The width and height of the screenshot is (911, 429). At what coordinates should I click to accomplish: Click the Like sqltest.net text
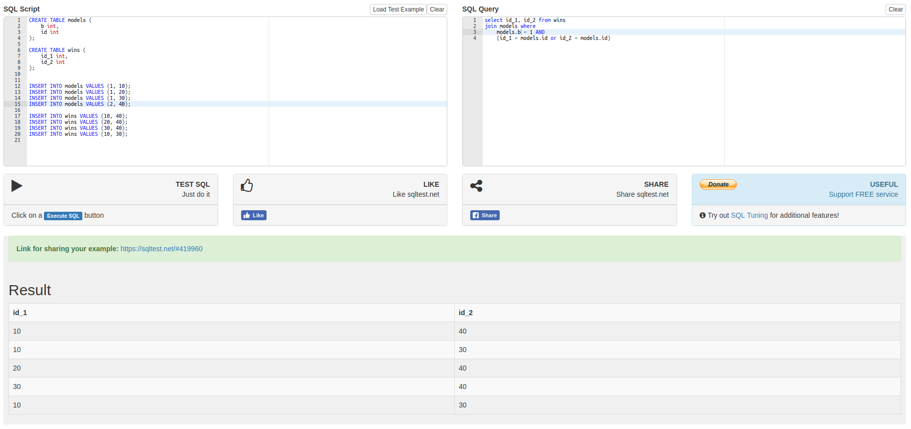tap(416, 194)
